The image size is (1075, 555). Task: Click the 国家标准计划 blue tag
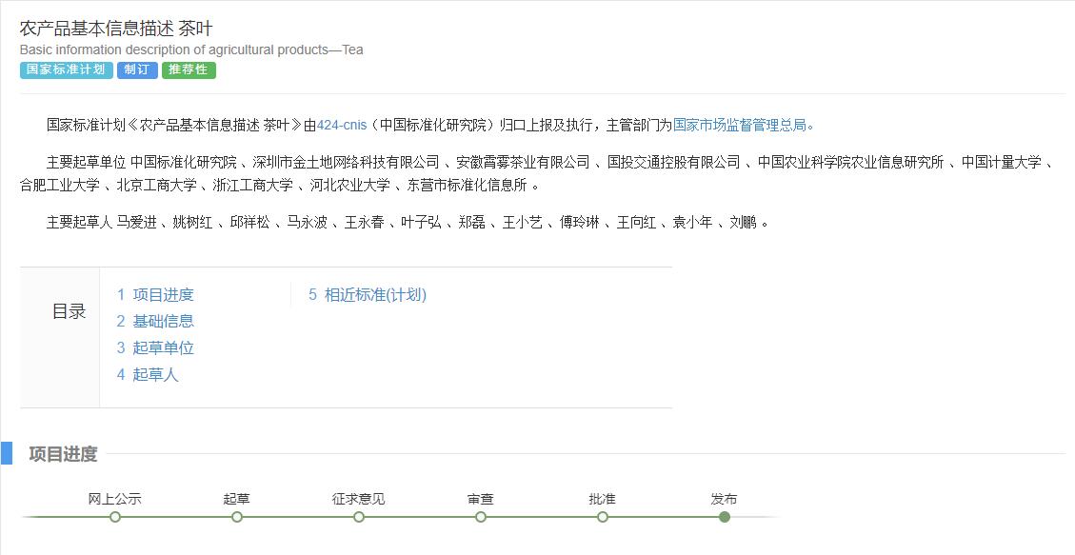pos(67,69)
